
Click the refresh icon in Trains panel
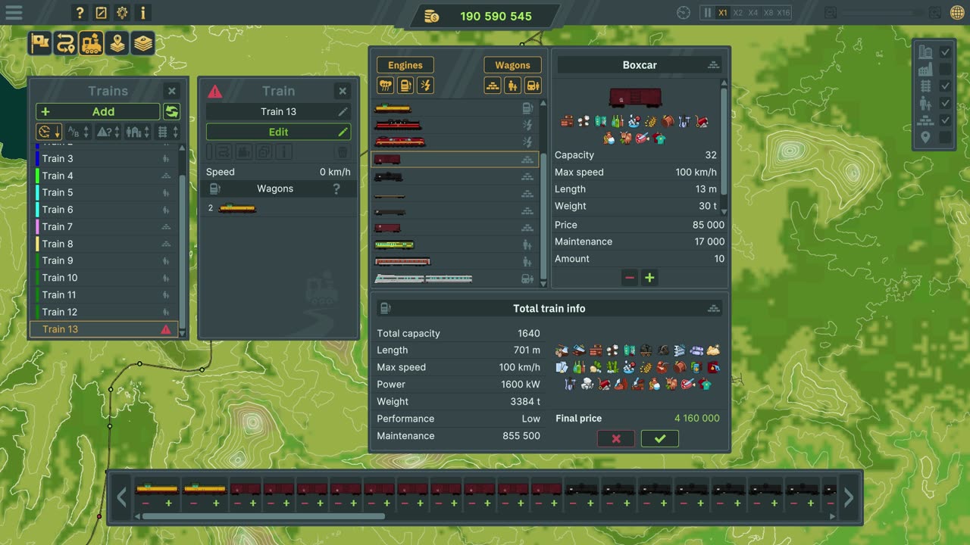pyautogui.click(x=172, y=112)
